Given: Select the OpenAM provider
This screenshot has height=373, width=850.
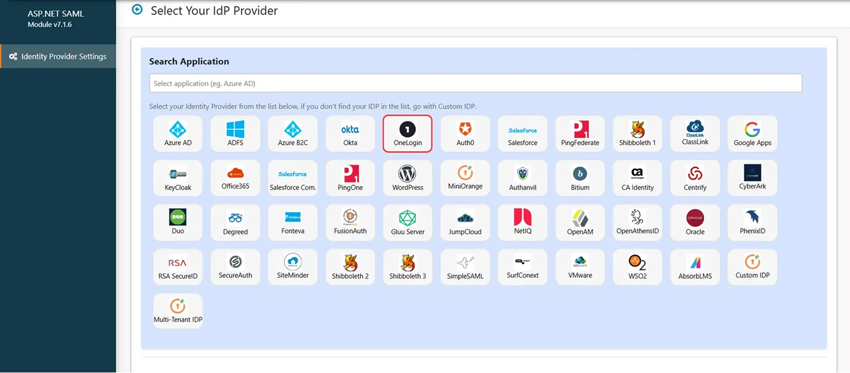Looking at the screenshot, I should tap(580, 222).
